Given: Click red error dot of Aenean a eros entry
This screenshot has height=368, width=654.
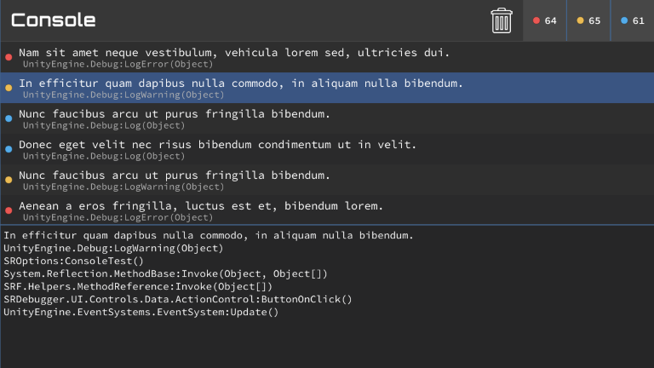Looking at the screenshot, I should tap(9, 210).
